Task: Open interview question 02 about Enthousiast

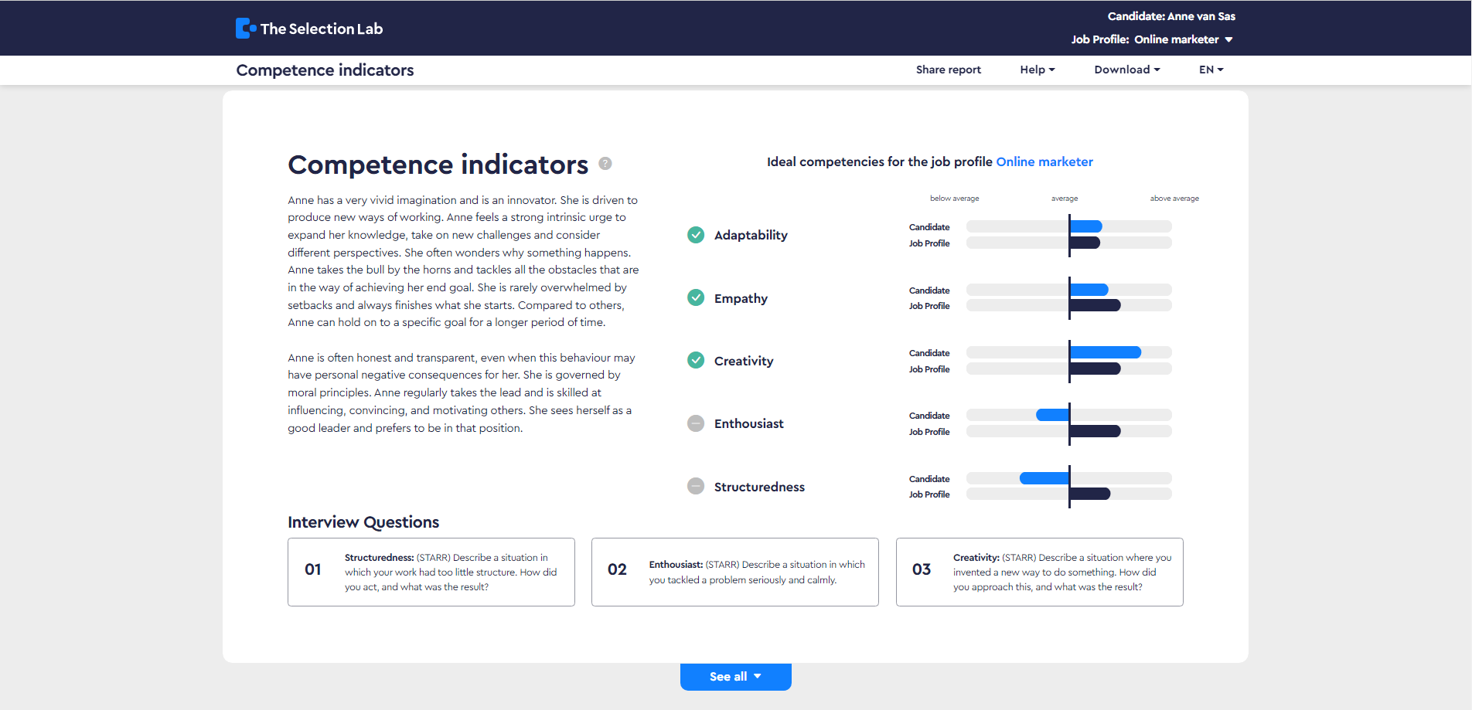Action: click(x=734, y=572)
